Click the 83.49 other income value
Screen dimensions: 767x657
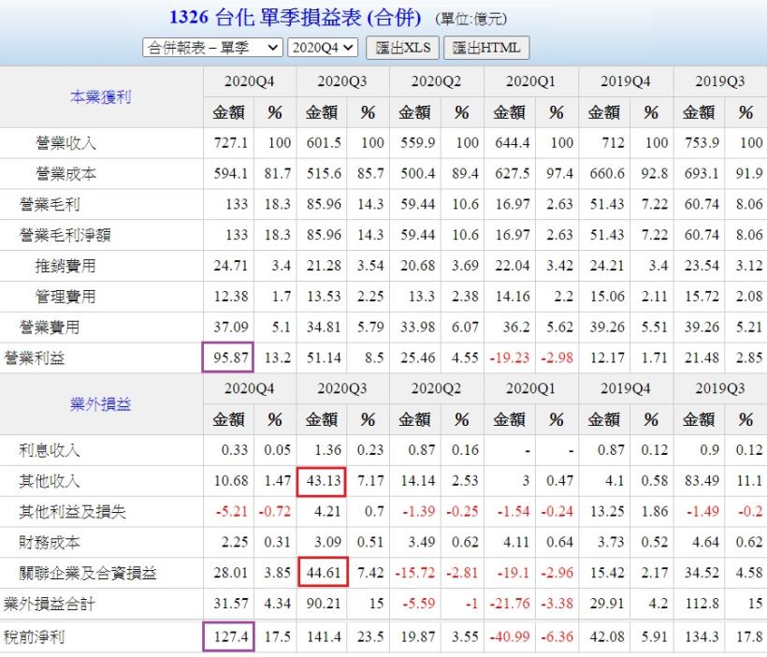702,481
